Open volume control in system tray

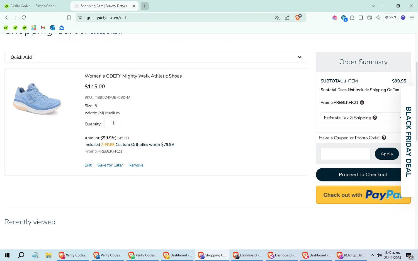click(x=379, y=255)
